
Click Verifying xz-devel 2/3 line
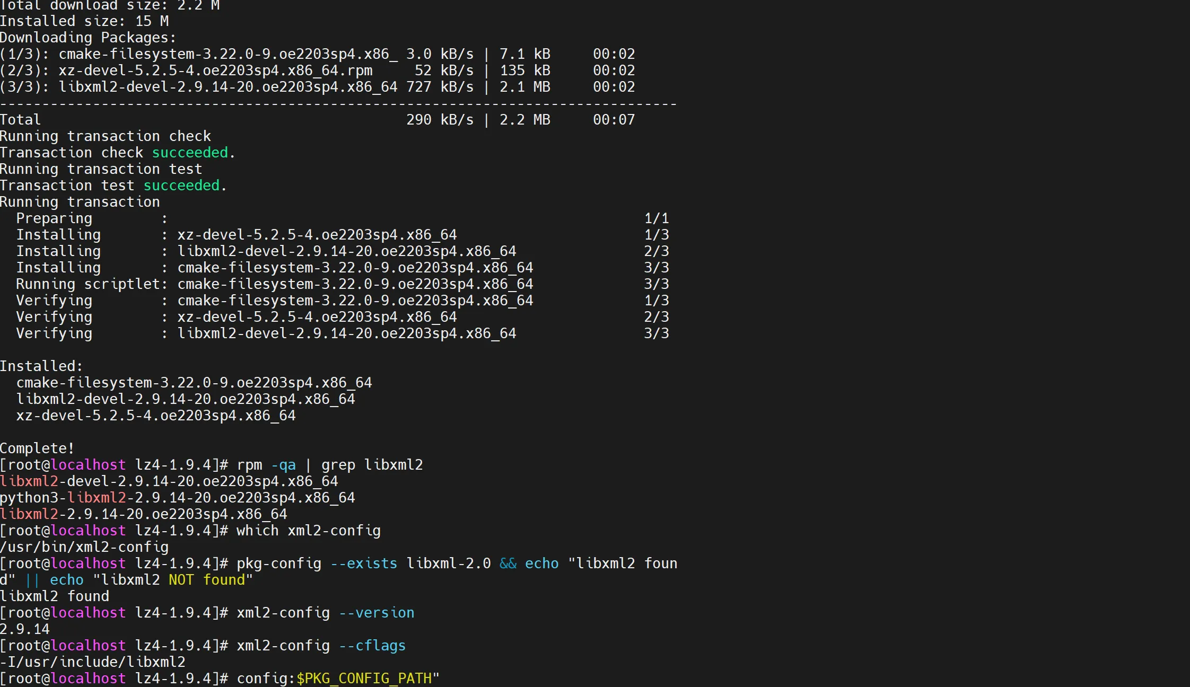coord(343,317)
